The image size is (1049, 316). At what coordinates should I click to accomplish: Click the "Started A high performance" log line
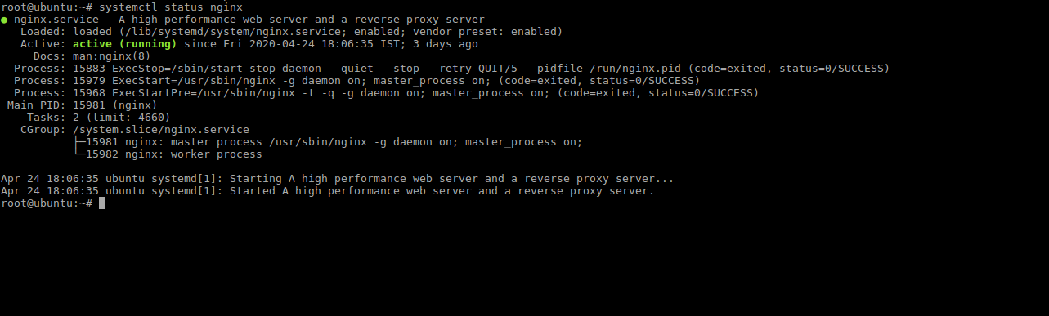coord(328,190)
